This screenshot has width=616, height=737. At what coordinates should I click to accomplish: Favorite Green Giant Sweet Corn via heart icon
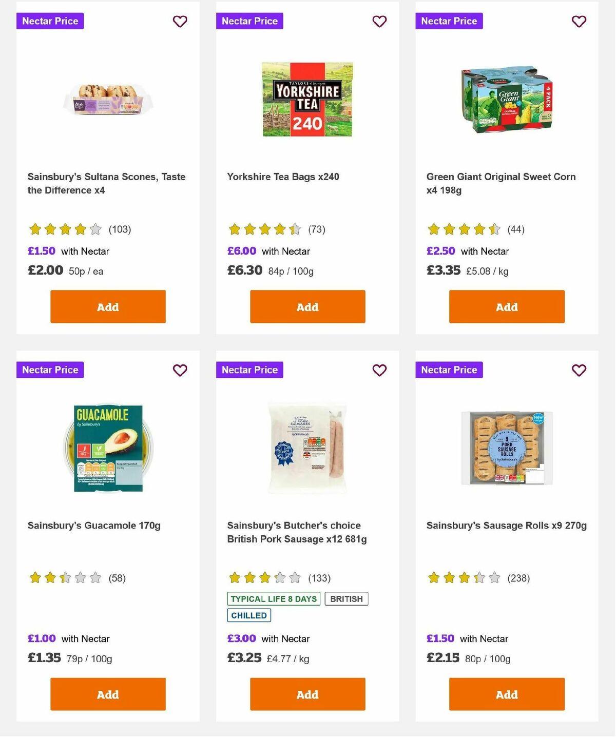click(579, 22)
